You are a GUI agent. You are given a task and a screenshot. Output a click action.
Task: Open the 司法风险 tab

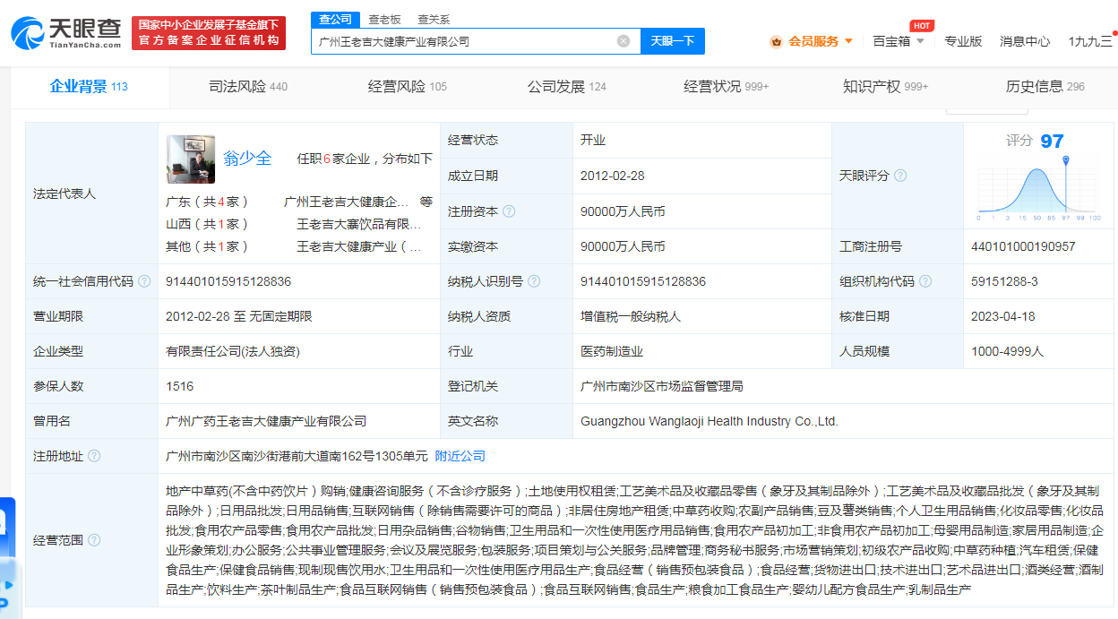[248, 87]
